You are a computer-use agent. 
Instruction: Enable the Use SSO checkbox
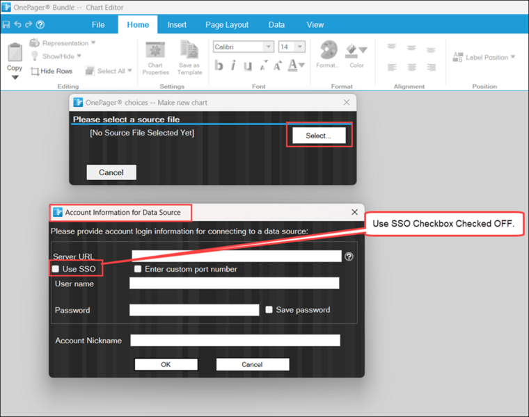56,269
